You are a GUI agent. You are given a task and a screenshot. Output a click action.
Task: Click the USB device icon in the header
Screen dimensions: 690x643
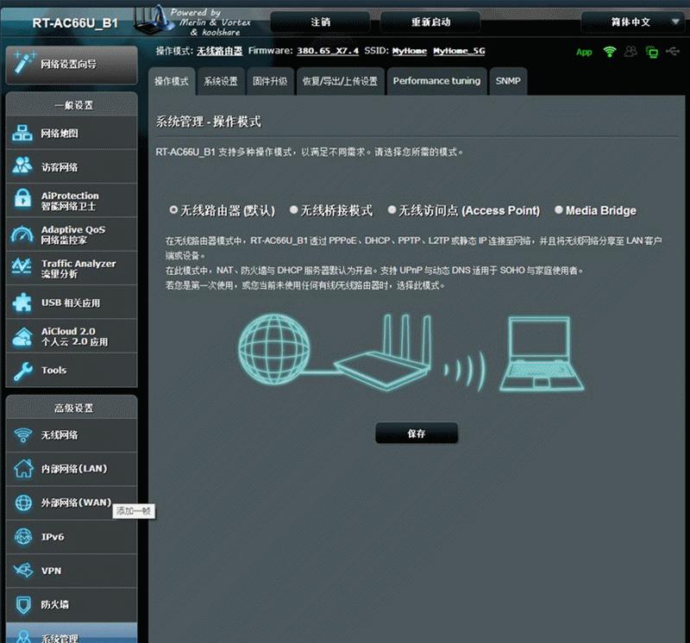(x=672, y=52)
